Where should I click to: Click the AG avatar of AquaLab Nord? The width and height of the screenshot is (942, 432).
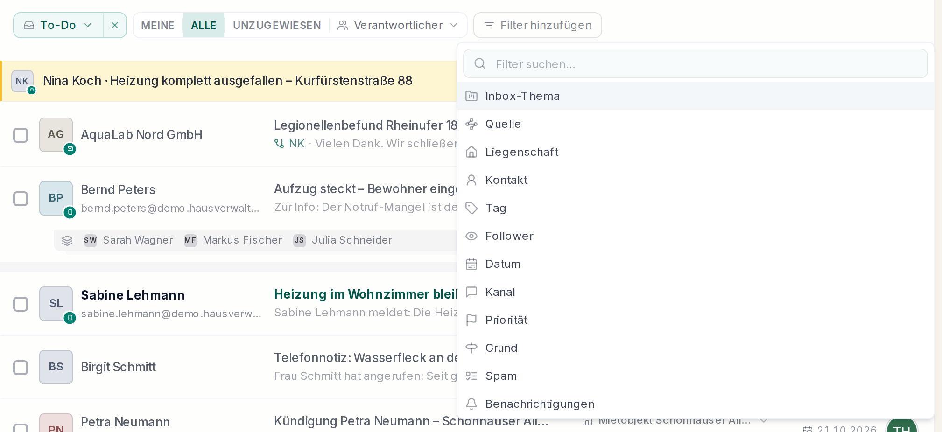click(x=56, y=135)
